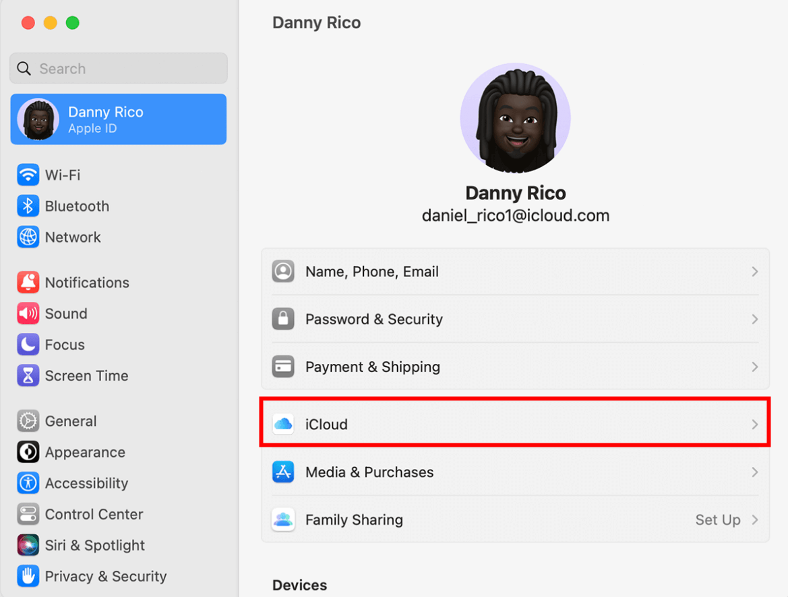Viewport: 788px width, 597px height.
Task: Expand Media & Purchases with its arrow
Action: [x=755, y=472]
